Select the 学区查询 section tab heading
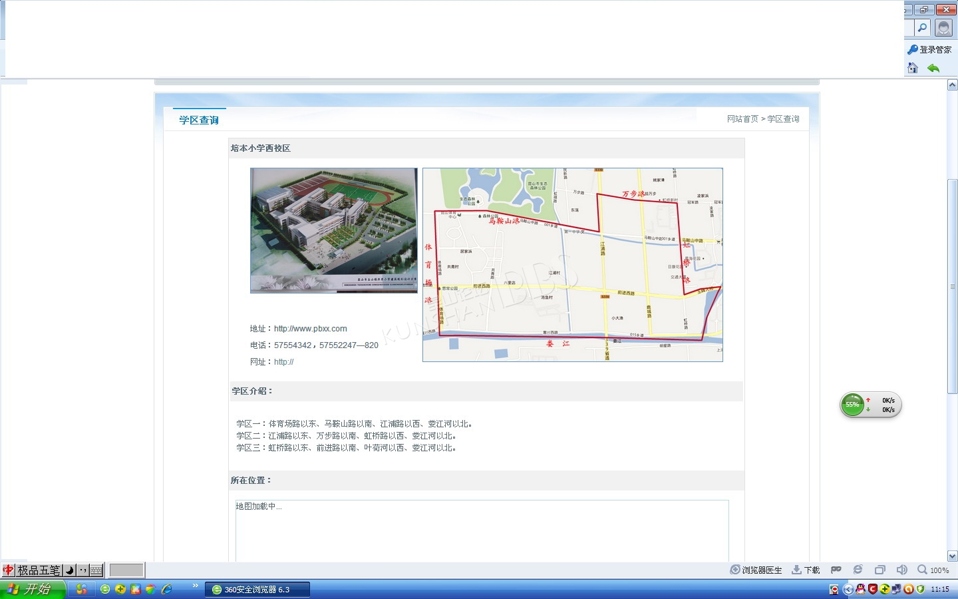The image size is (958, 599). pos(199,120)
